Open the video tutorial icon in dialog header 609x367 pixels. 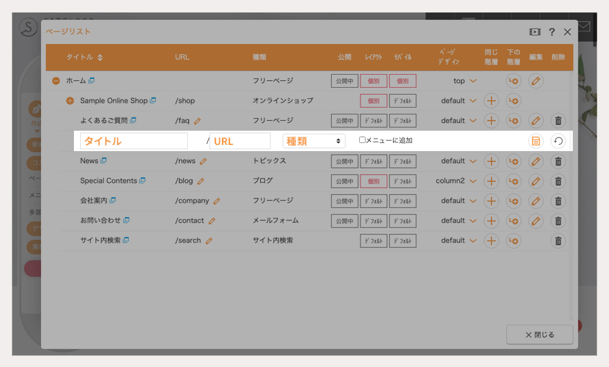tap(535, 32)
